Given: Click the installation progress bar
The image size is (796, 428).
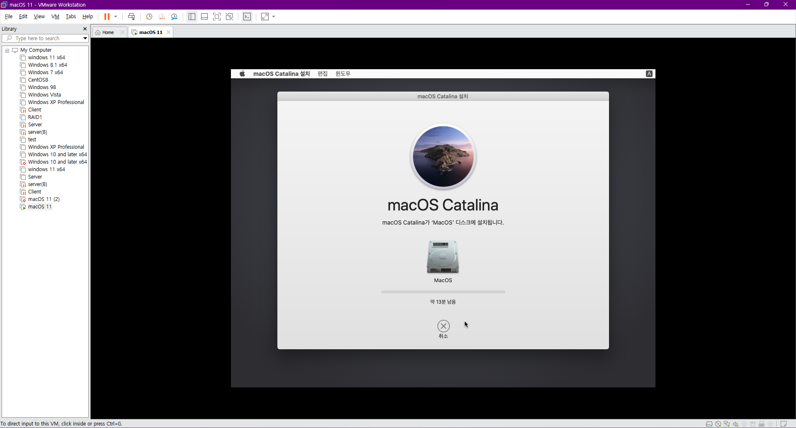Looking at the screenshot, I should click(x=443, y=292).
